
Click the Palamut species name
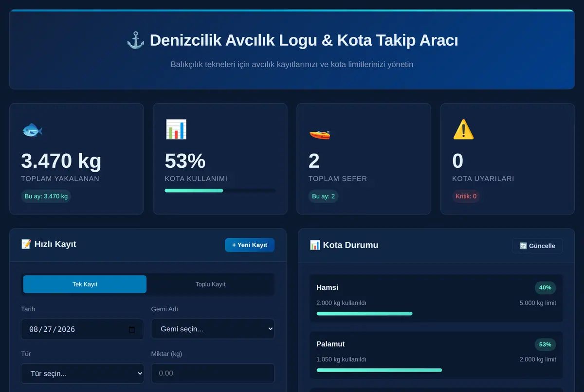pos(330,344)
